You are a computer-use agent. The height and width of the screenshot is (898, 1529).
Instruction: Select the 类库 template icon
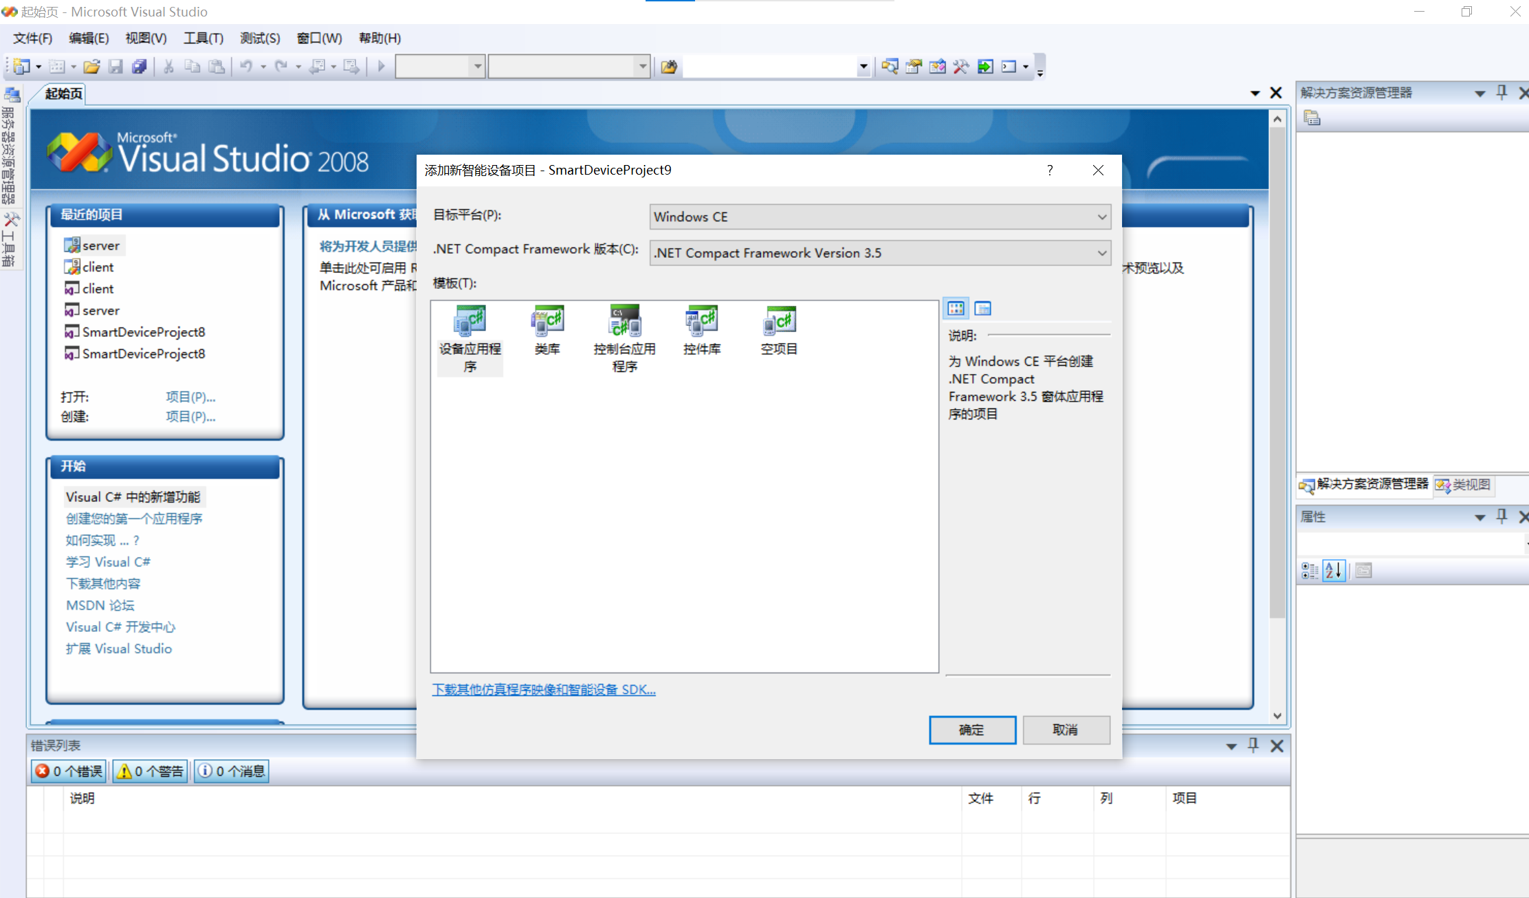pyautogui.click(x=547, y=323)
